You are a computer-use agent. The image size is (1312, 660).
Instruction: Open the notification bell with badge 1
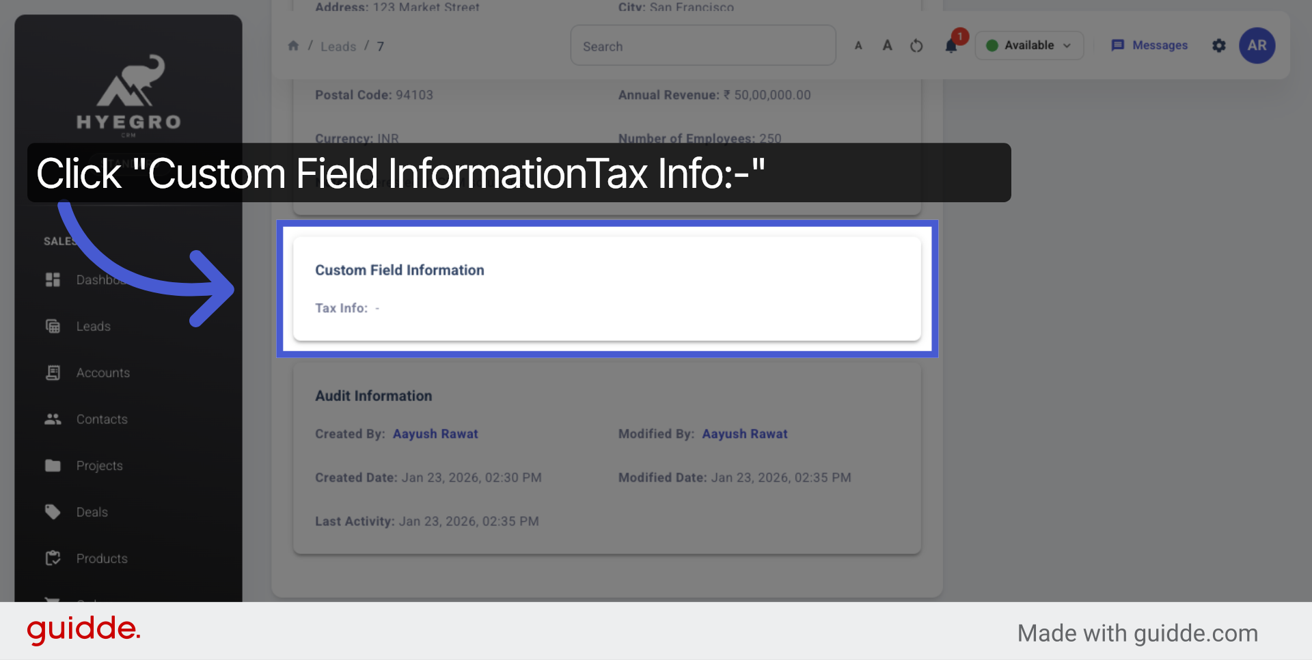click(x=951, y=46)
